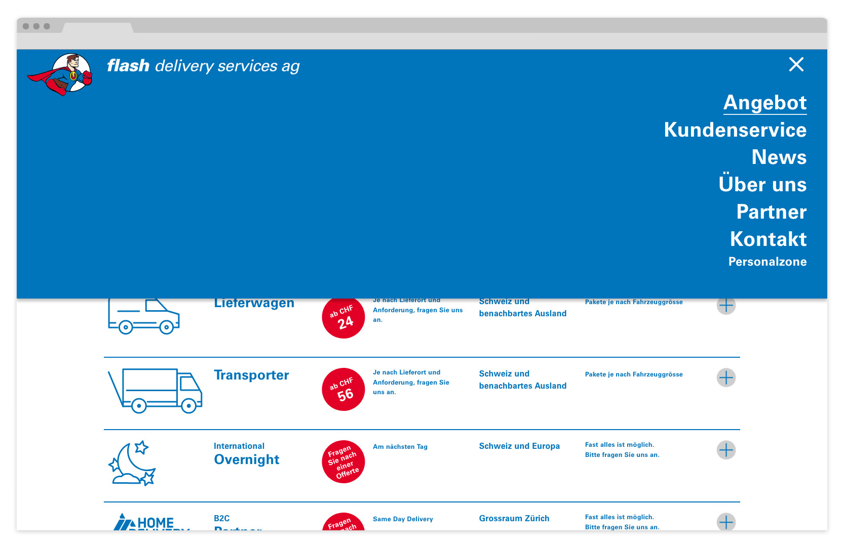Image resolution: width=844 pixels, height=547 pixels.
Task: Click the Transporter service title text
Action: 251,375
